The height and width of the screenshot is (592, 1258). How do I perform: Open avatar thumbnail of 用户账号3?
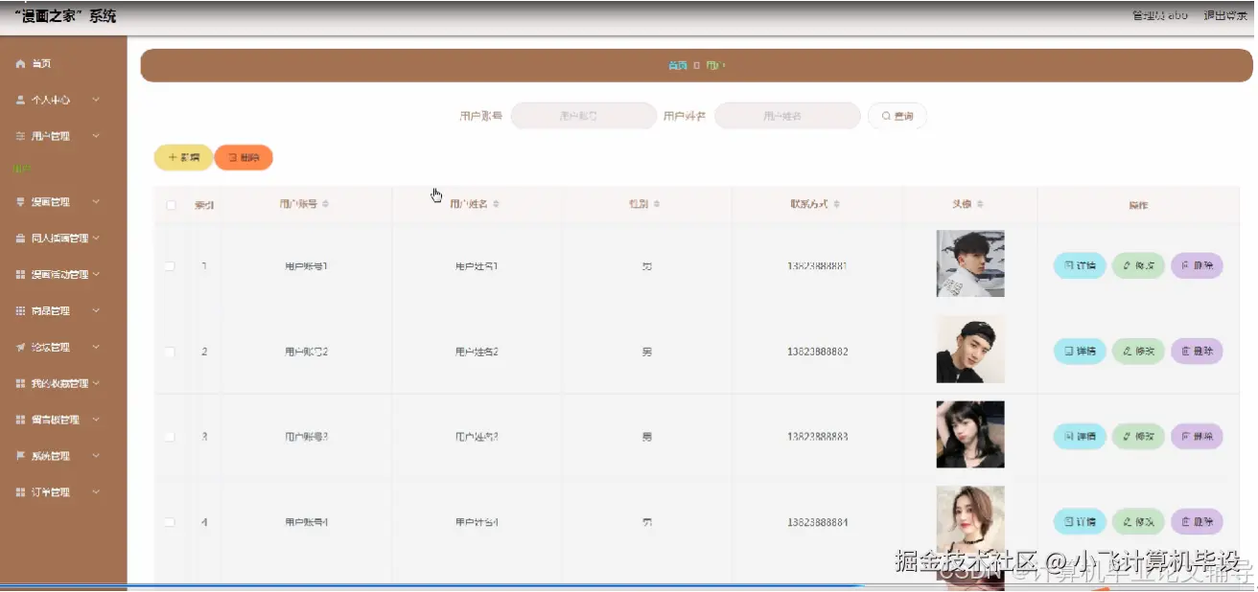(x=970, y=434)
